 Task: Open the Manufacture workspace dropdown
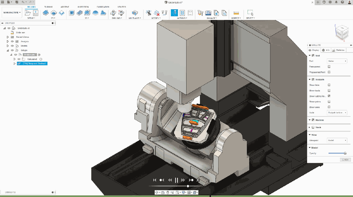pos(12,13)
